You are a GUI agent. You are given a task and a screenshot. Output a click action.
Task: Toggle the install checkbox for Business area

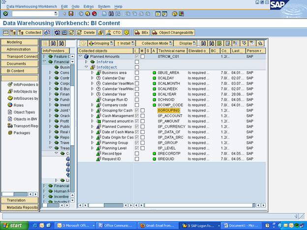click(x=137, y=73)
